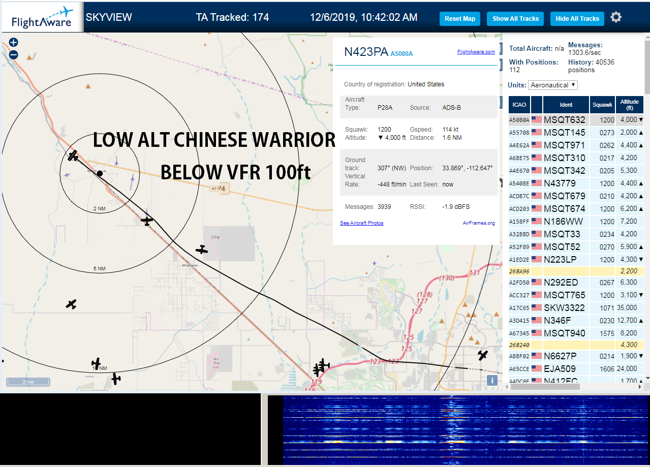
Task: Select N346F in aircraft list
Action: (x=576, y=321)
